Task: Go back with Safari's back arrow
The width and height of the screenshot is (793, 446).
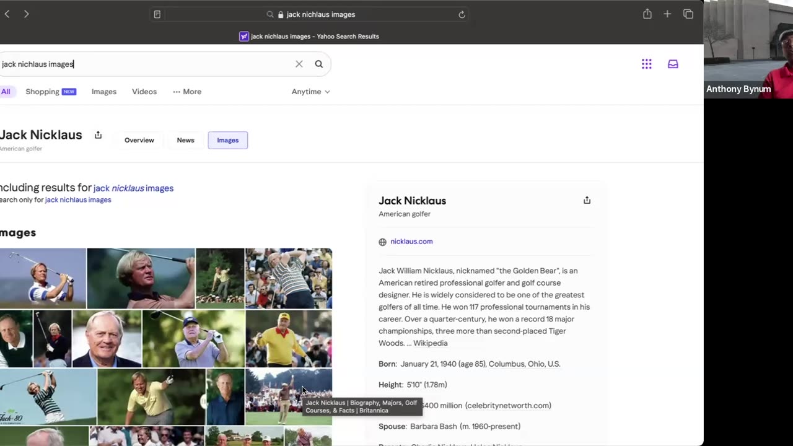Action: [x=7, y=14]
